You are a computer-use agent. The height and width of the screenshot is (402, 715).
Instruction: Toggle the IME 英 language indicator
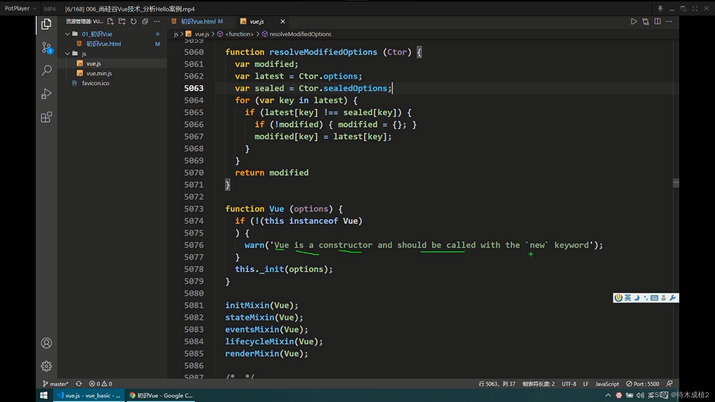(x=651, y=395)
